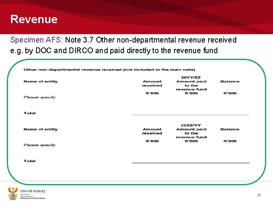273x205 pixels.
Task: Select "Please specify" in the 20YY/ZZ section
Action: coord(40,97)
